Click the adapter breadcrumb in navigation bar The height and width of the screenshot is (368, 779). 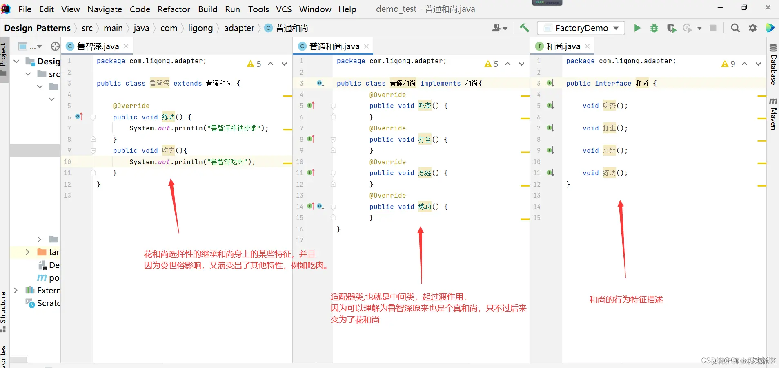click(x=239, y=28)
